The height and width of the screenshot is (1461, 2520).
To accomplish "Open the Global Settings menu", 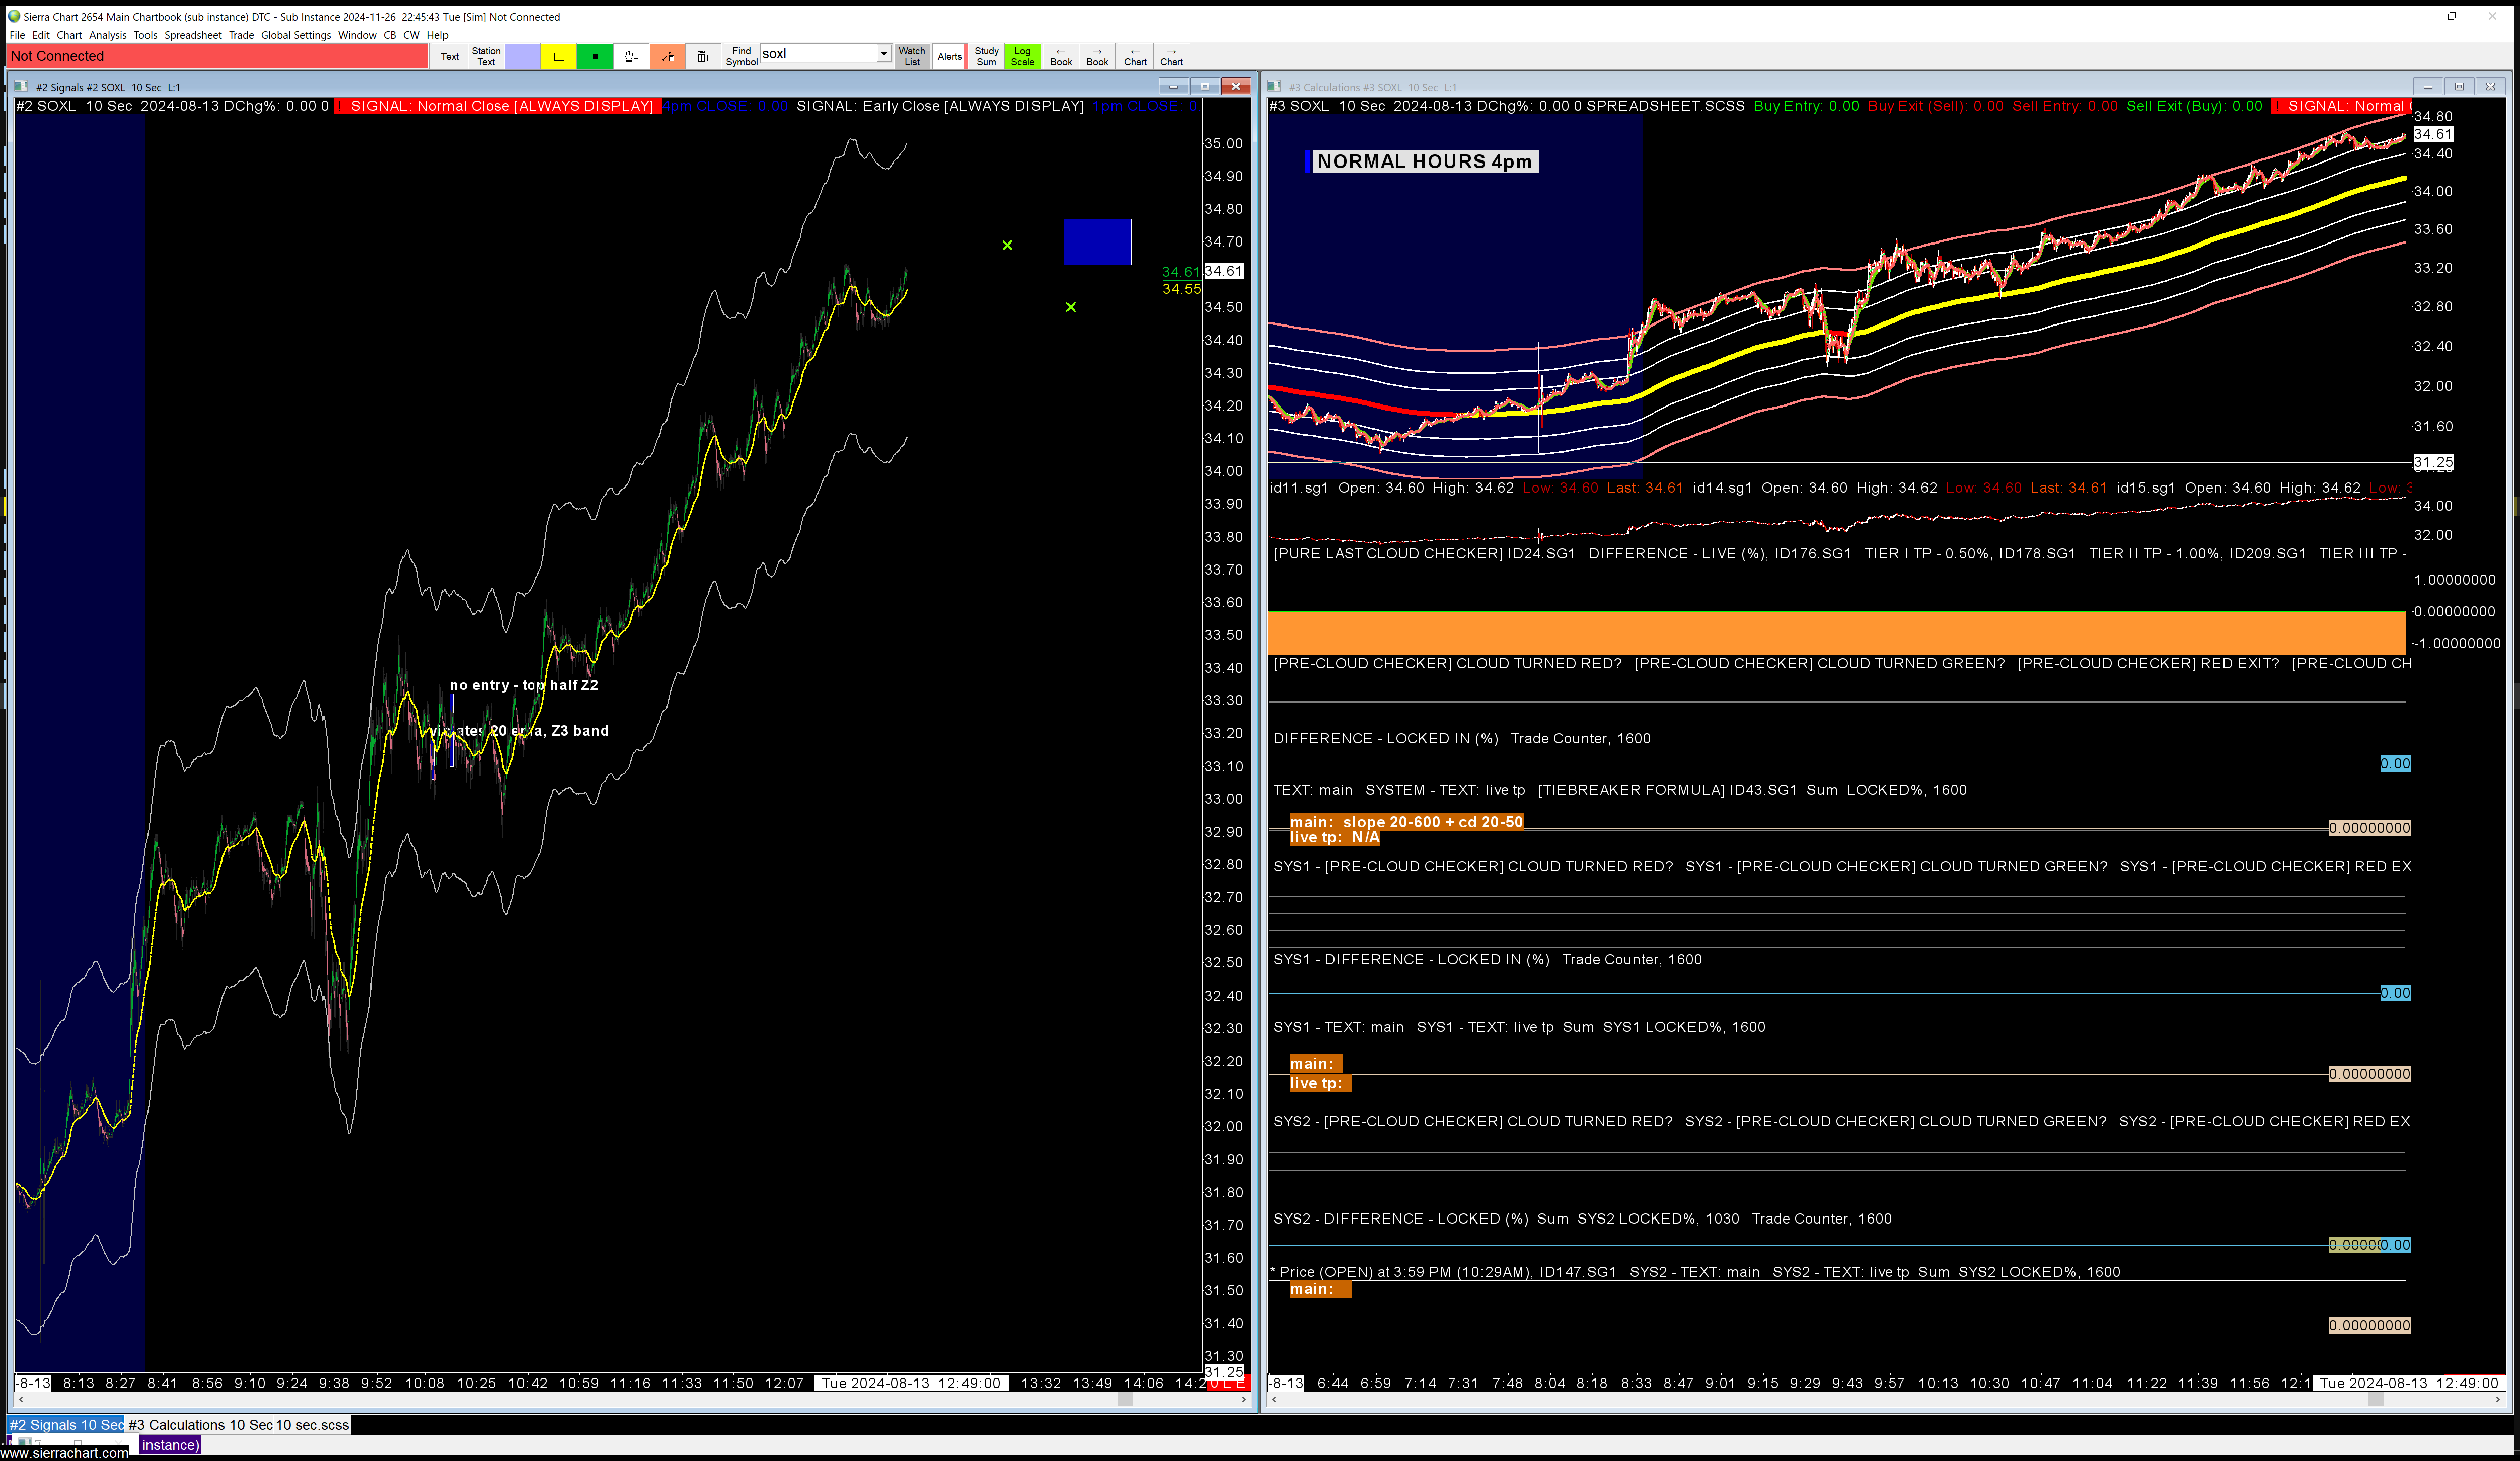I will pyautogui.click(x=295, y=35).
